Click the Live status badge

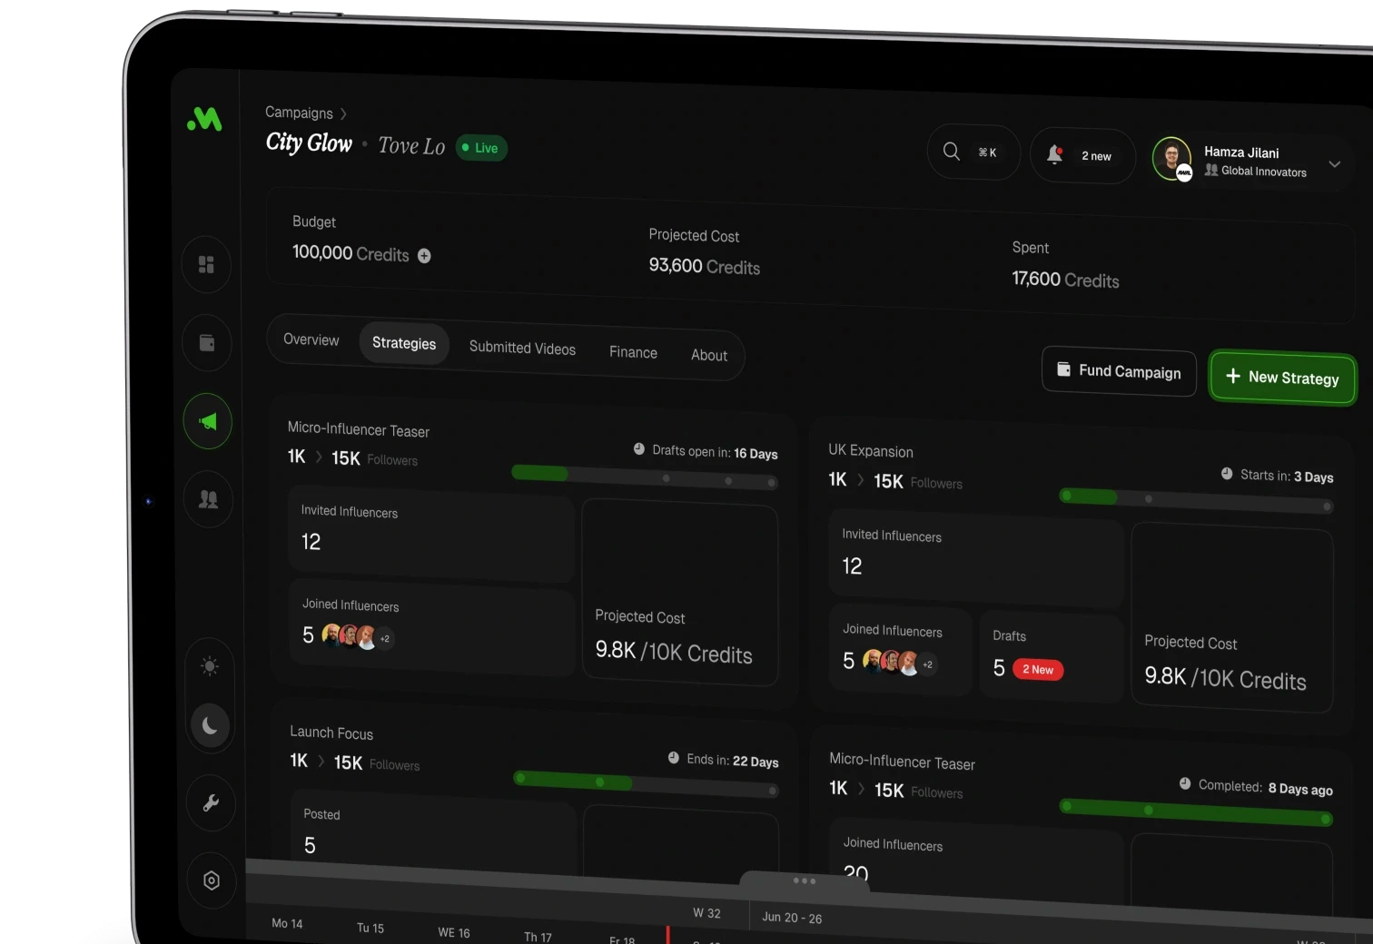coord(480,148)
